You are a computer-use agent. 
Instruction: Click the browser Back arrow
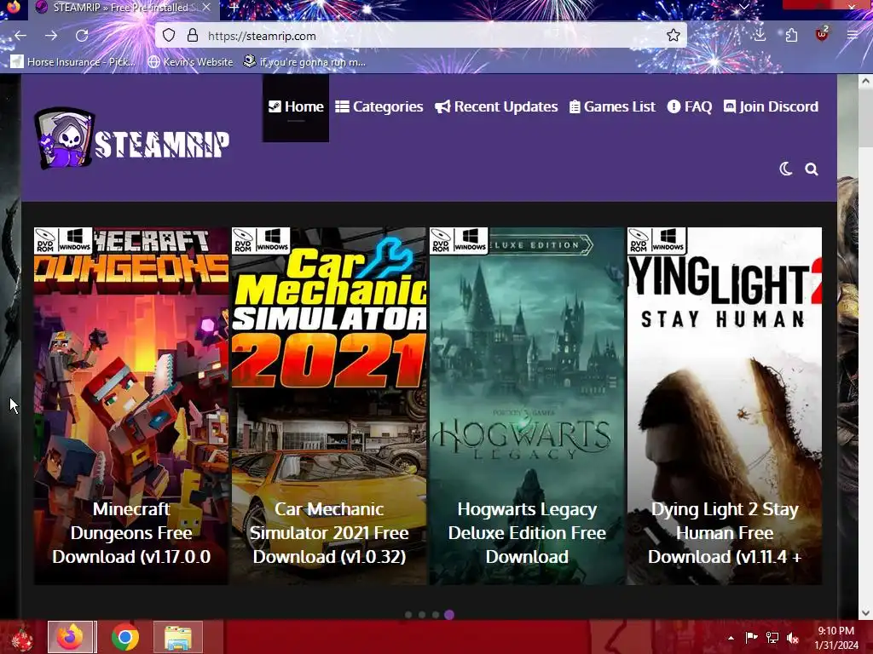pos(20,36)
